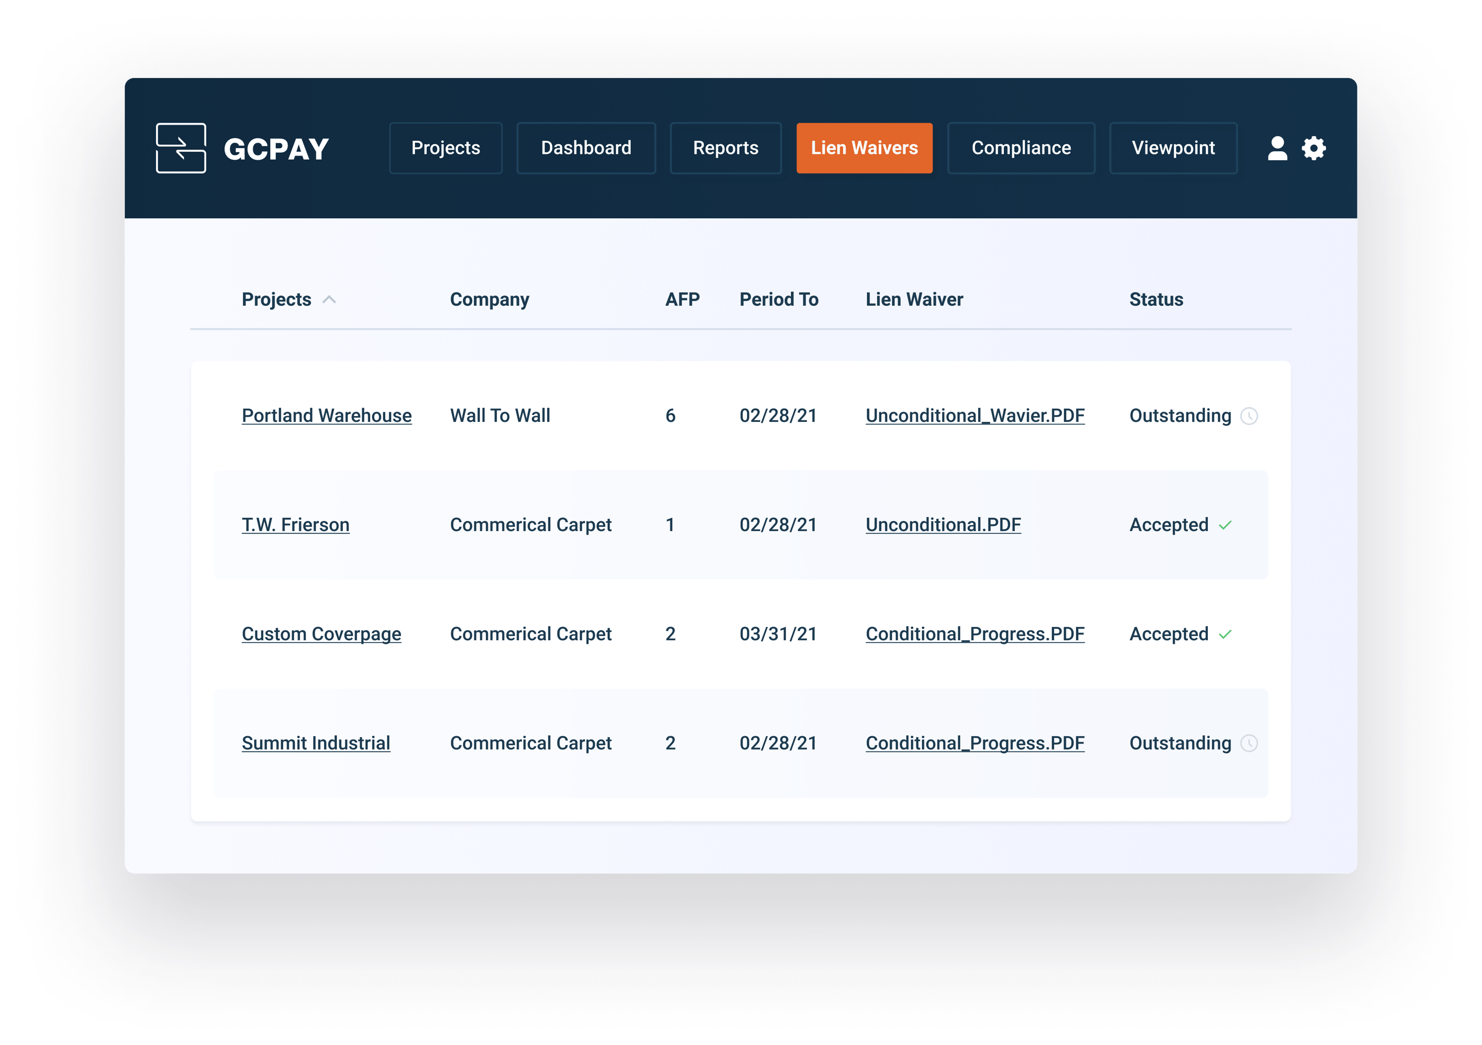Viewport: 1482px width, 1045px height.
Task: Click green checkmark in T.W. Frierson row
Action: coord(1225,525)
